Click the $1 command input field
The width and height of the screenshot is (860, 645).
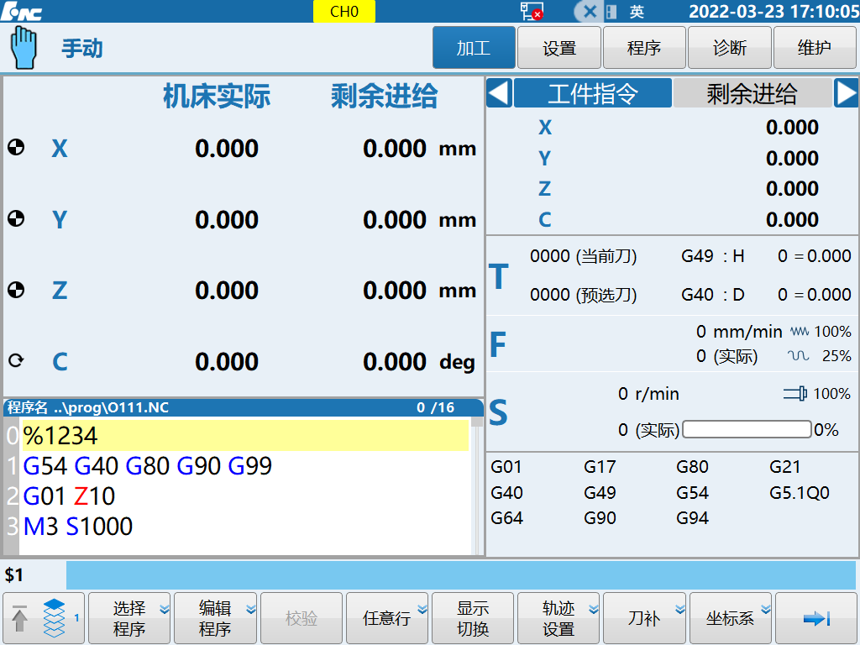pos(460,575)
